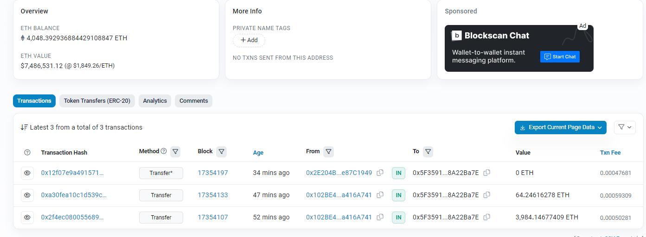Toggle Age column date format
This screenshot has height=237, width=646.
point(258,152)
